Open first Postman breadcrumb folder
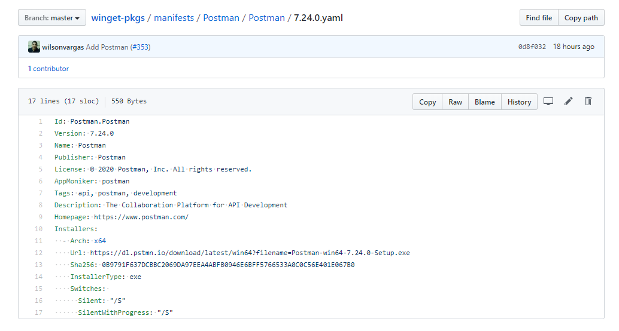 coord(221,18)
